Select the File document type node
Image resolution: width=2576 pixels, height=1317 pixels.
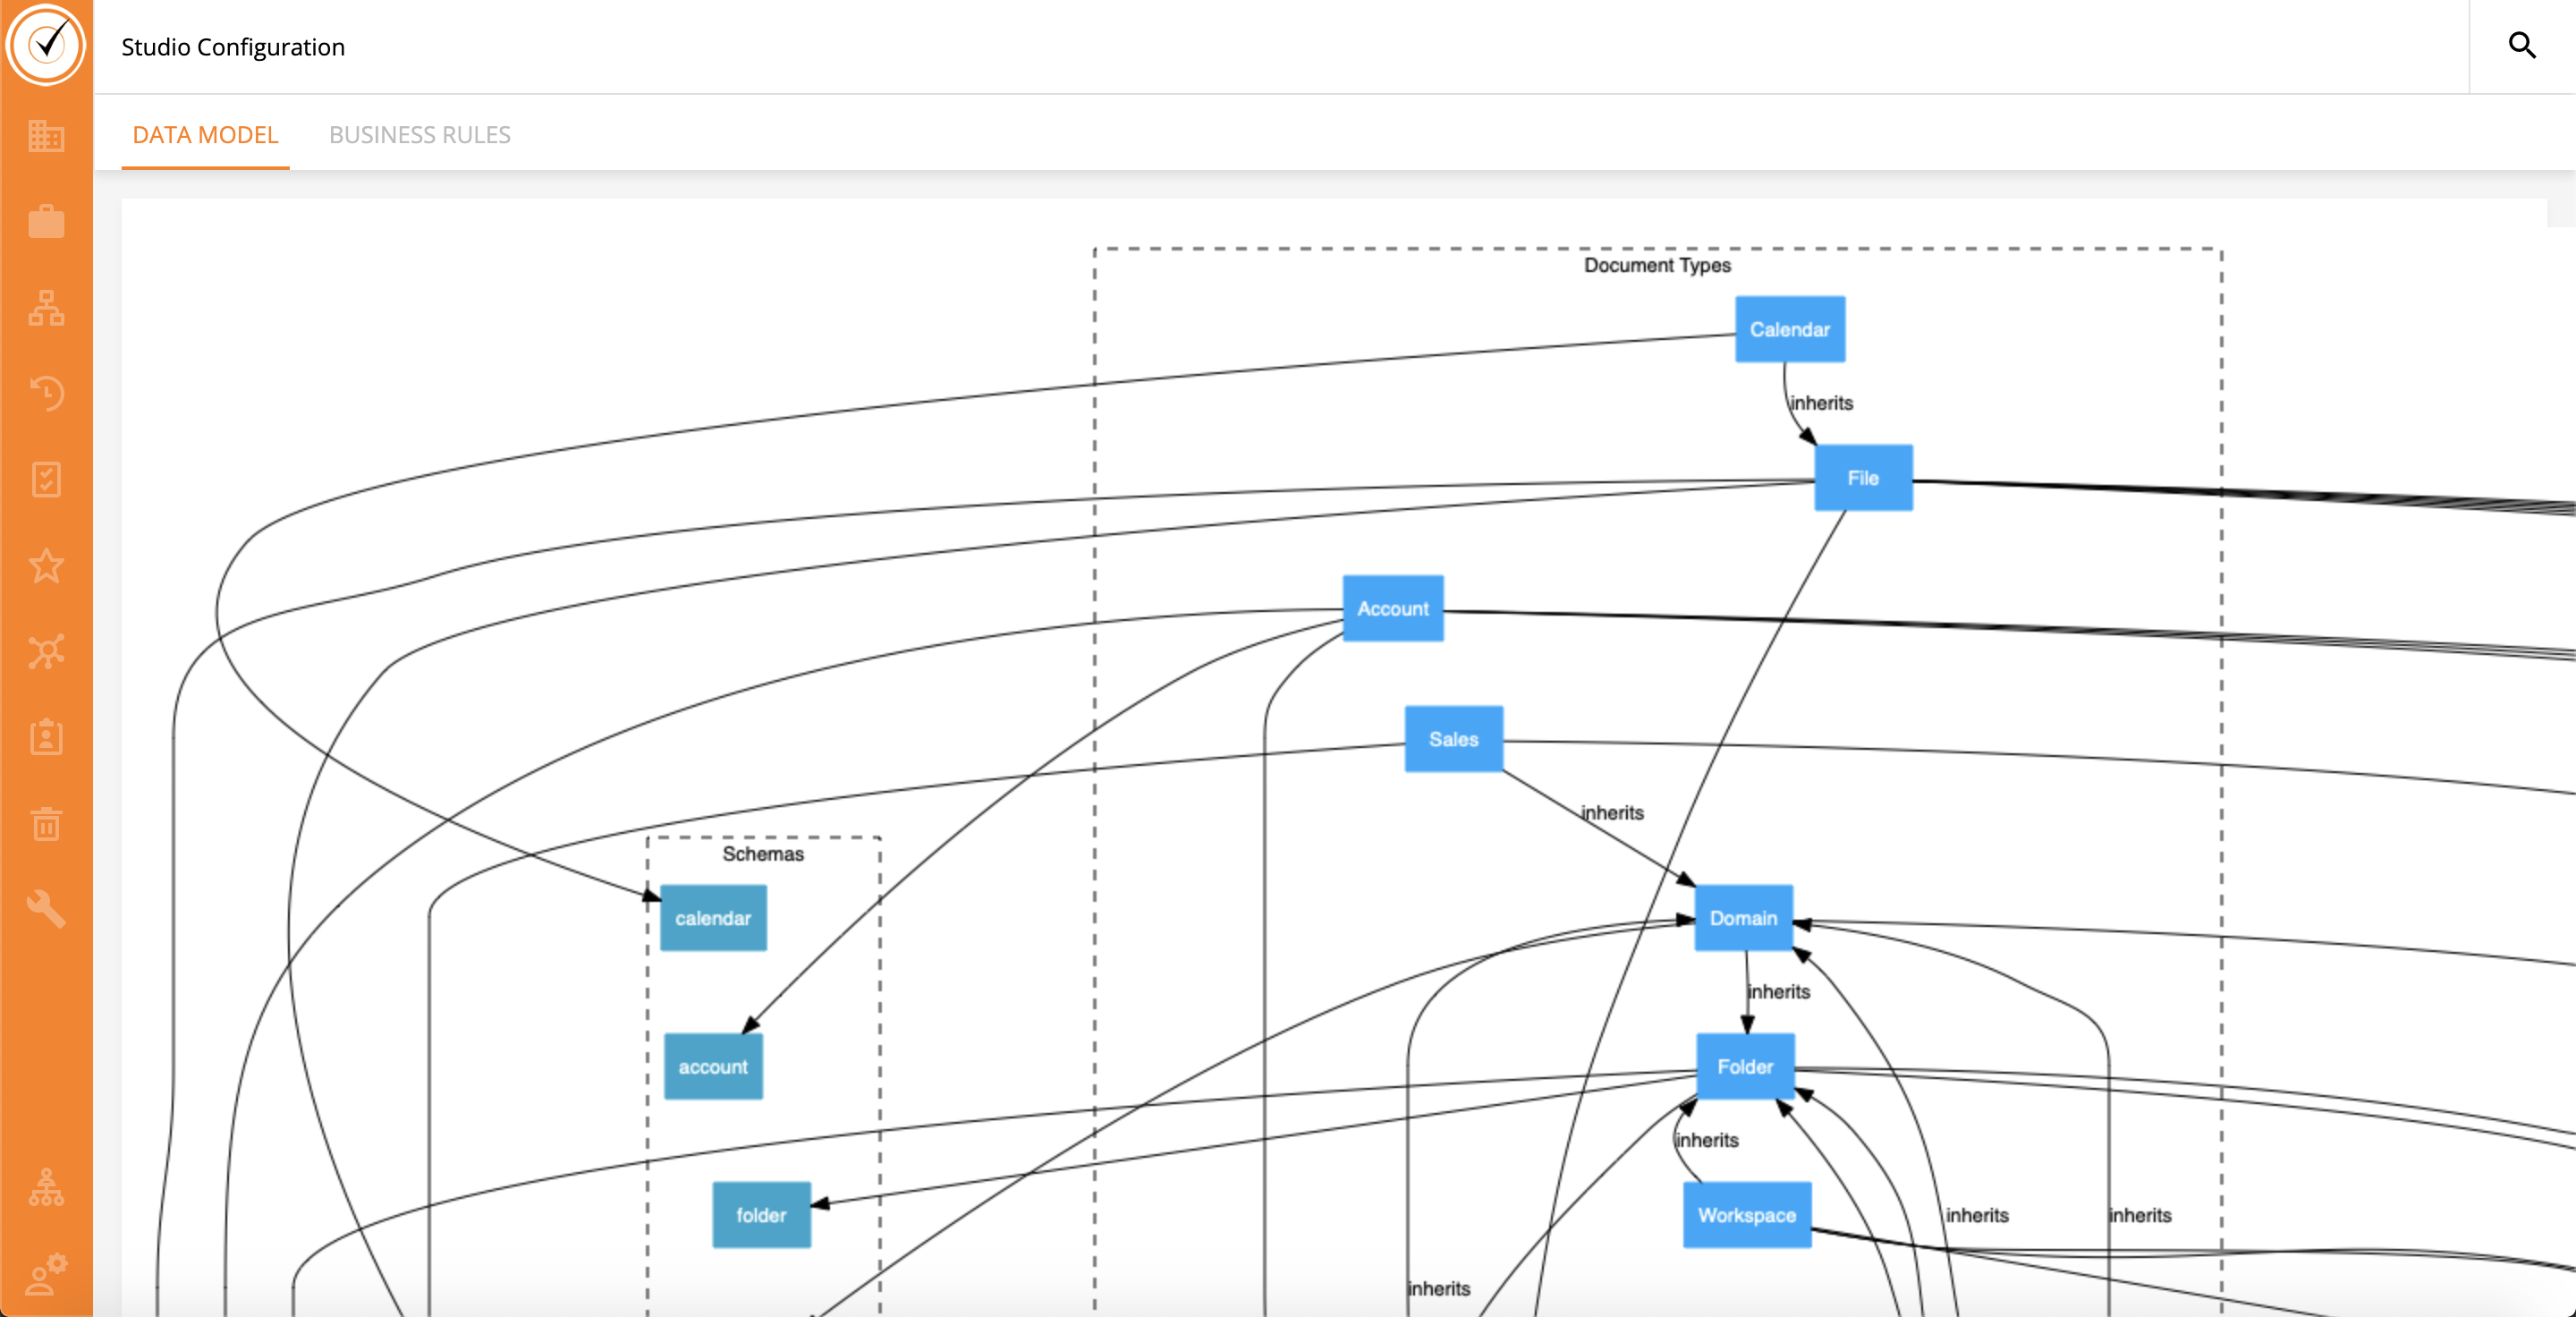point(1862,478)
